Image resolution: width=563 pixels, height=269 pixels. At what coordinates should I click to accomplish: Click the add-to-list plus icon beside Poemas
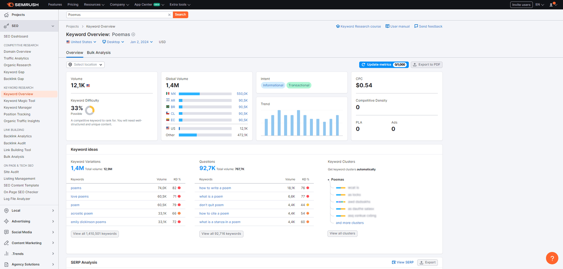133,34
